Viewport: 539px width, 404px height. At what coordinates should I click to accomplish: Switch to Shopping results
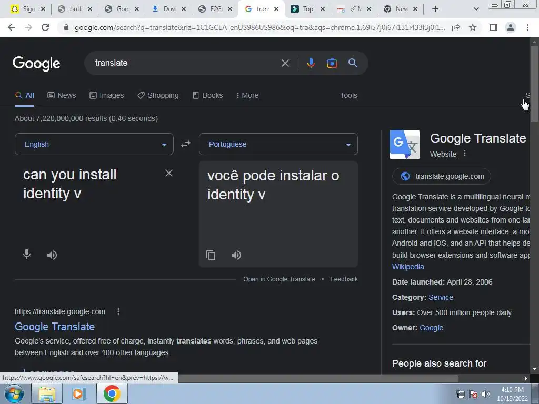click(158, 96)
